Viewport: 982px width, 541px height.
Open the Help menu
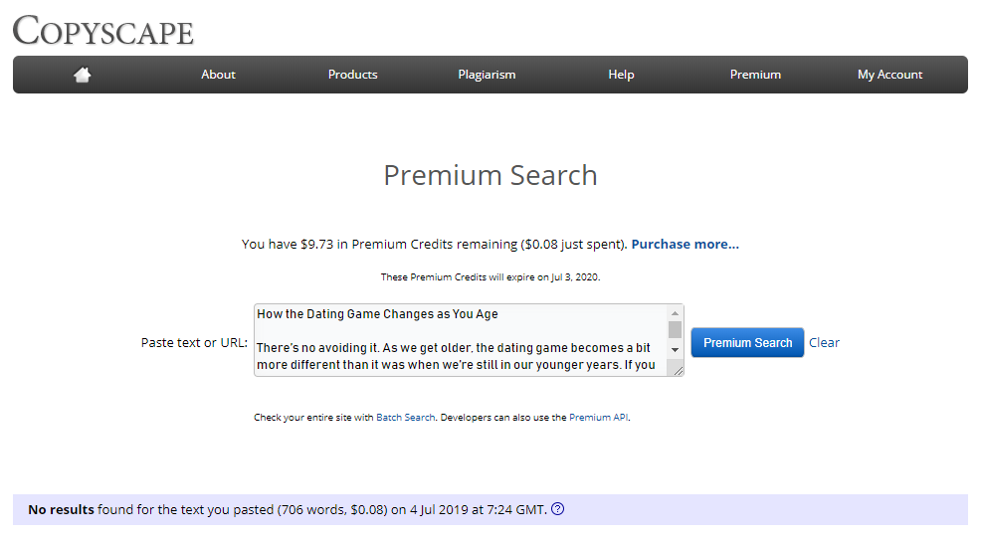pos(621,75)
